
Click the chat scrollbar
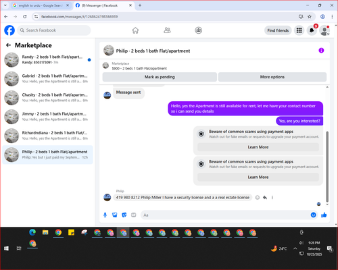pyautogui.click(x=327, y=167)
